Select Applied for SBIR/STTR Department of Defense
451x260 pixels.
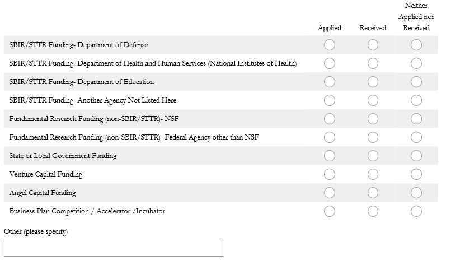[x=330, y=45]
